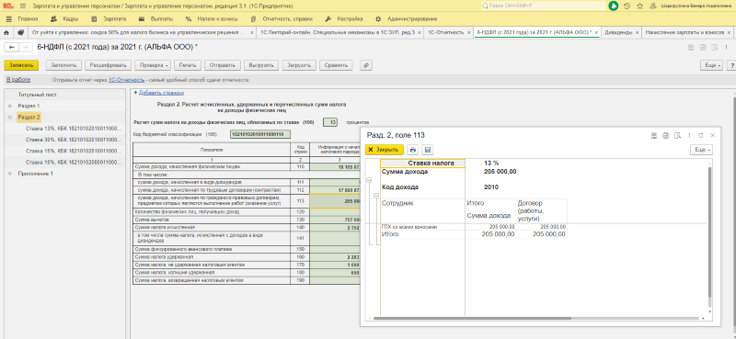Open the discussions chat icon beside the home icon
The height and width of the screenshot is (339, 736).
tap(20, 33)
